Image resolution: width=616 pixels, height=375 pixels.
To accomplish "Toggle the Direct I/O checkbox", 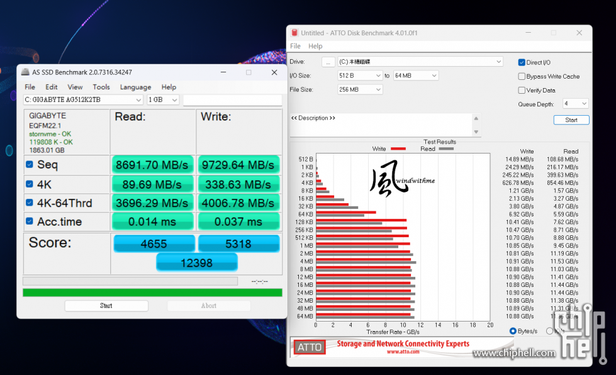I will [522, 62].
